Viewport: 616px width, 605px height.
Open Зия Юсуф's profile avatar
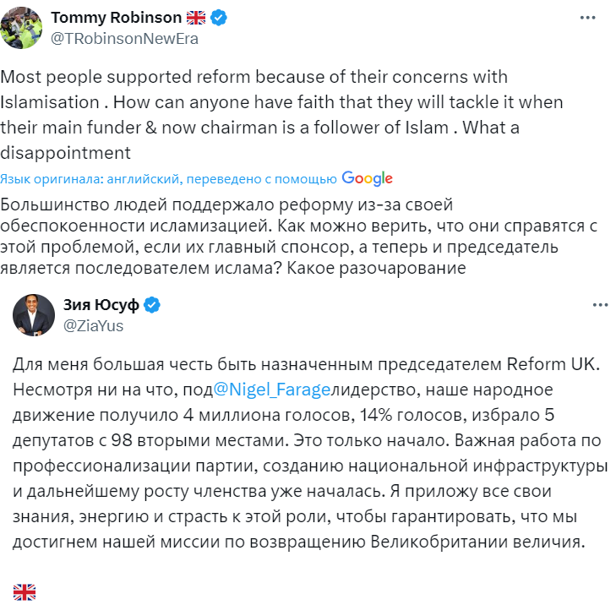point(34,315)
